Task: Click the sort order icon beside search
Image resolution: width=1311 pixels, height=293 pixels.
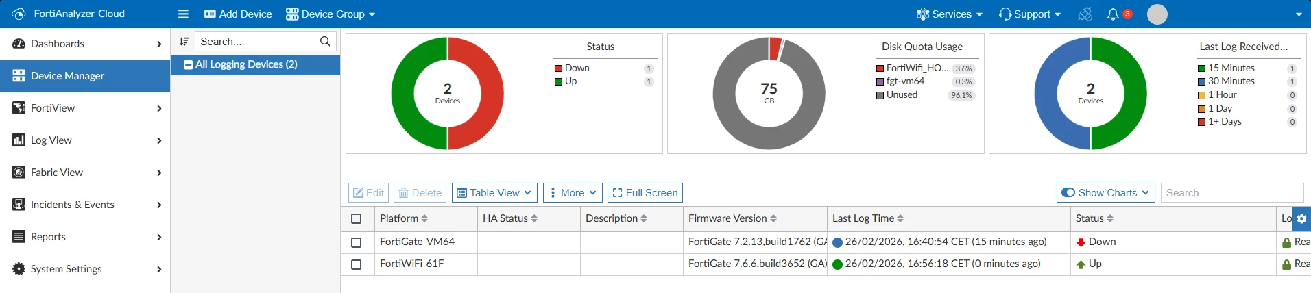Action: point(184,42)
